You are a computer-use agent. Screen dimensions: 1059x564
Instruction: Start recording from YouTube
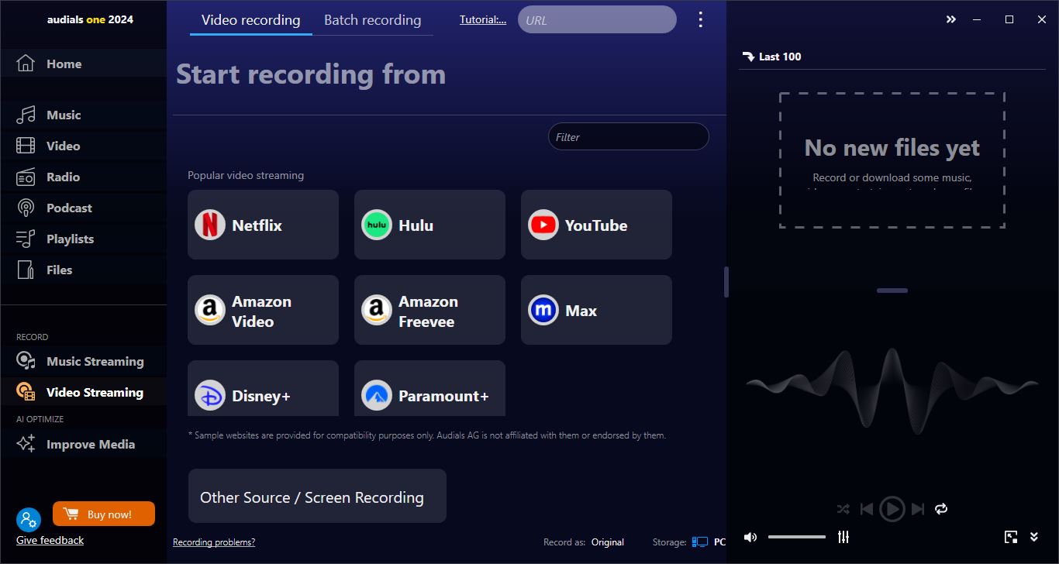pos(596,225)
